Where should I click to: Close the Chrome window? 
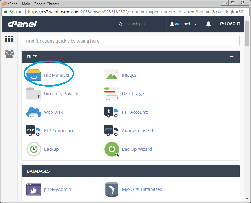[x=243, y=3]
